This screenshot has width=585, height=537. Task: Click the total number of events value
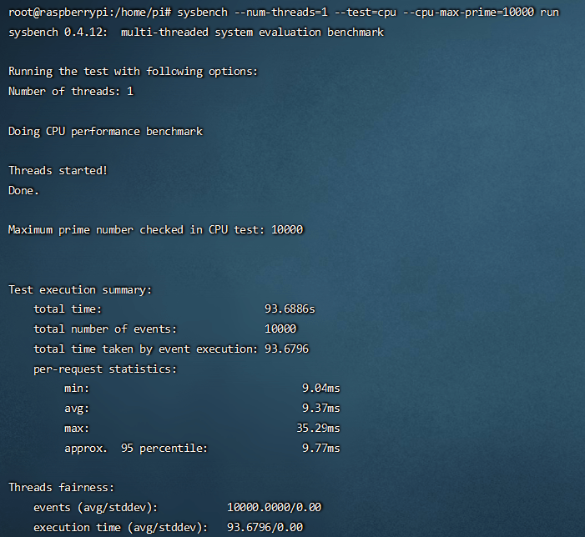coord(280,329)
